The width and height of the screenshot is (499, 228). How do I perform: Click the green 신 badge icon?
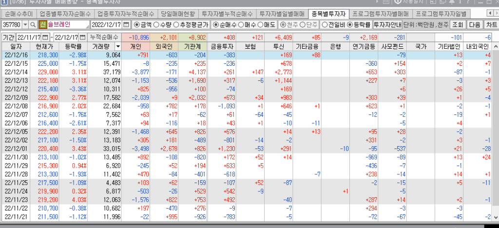42,24
